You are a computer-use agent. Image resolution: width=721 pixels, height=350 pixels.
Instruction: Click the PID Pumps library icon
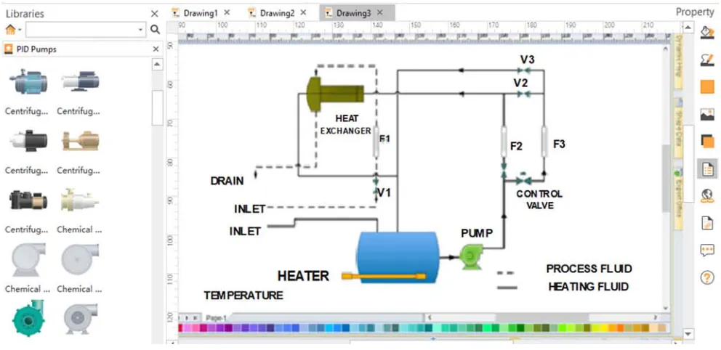8,49
